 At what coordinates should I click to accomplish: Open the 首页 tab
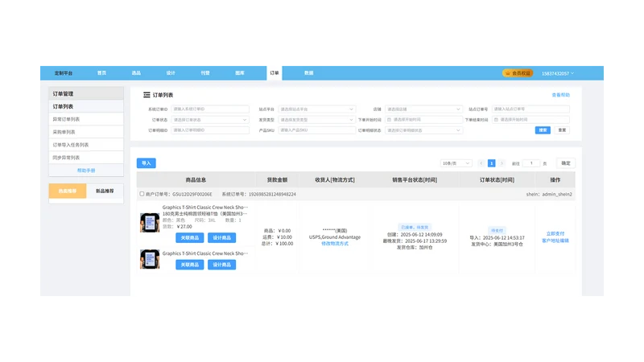click(102, 73)
